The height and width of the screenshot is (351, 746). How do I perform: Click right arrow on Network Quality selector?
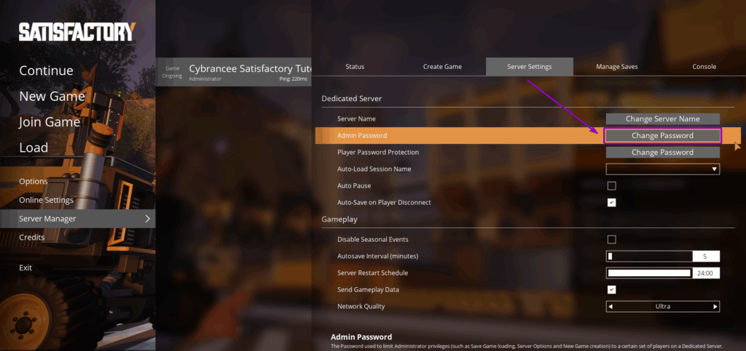pos(715,307)
